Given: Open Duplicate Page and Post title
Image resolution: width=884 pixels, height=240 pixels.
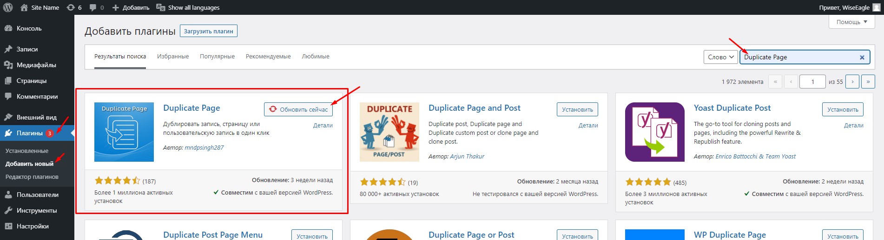Looking at the screenshot, I should point(475,108).
